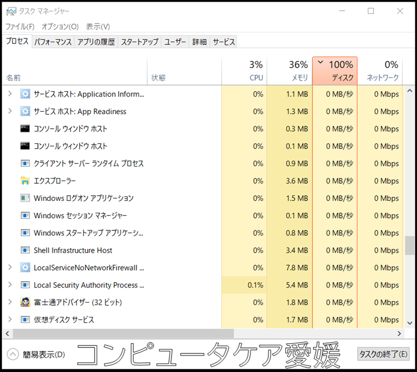Sort by the CPU column header

pyautogui.click(x=244, y=71)
